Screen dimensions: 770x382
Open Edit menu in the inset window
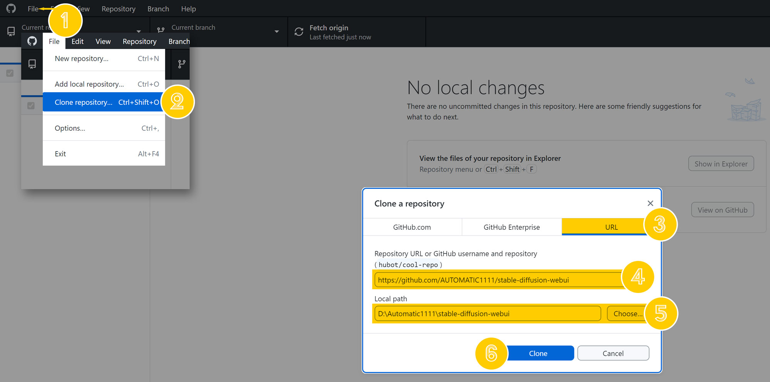tap(77, 41)
